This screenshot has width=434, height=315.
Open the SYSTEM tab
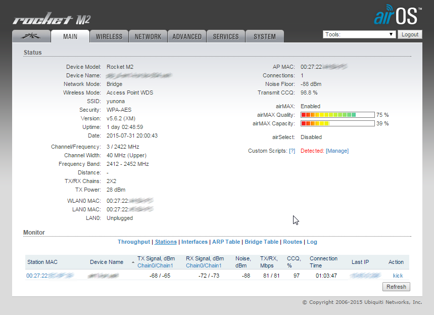[x=265, y=36]
